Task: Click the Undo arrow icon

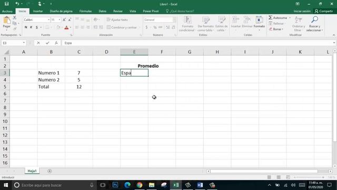Action: click(17, 4)
